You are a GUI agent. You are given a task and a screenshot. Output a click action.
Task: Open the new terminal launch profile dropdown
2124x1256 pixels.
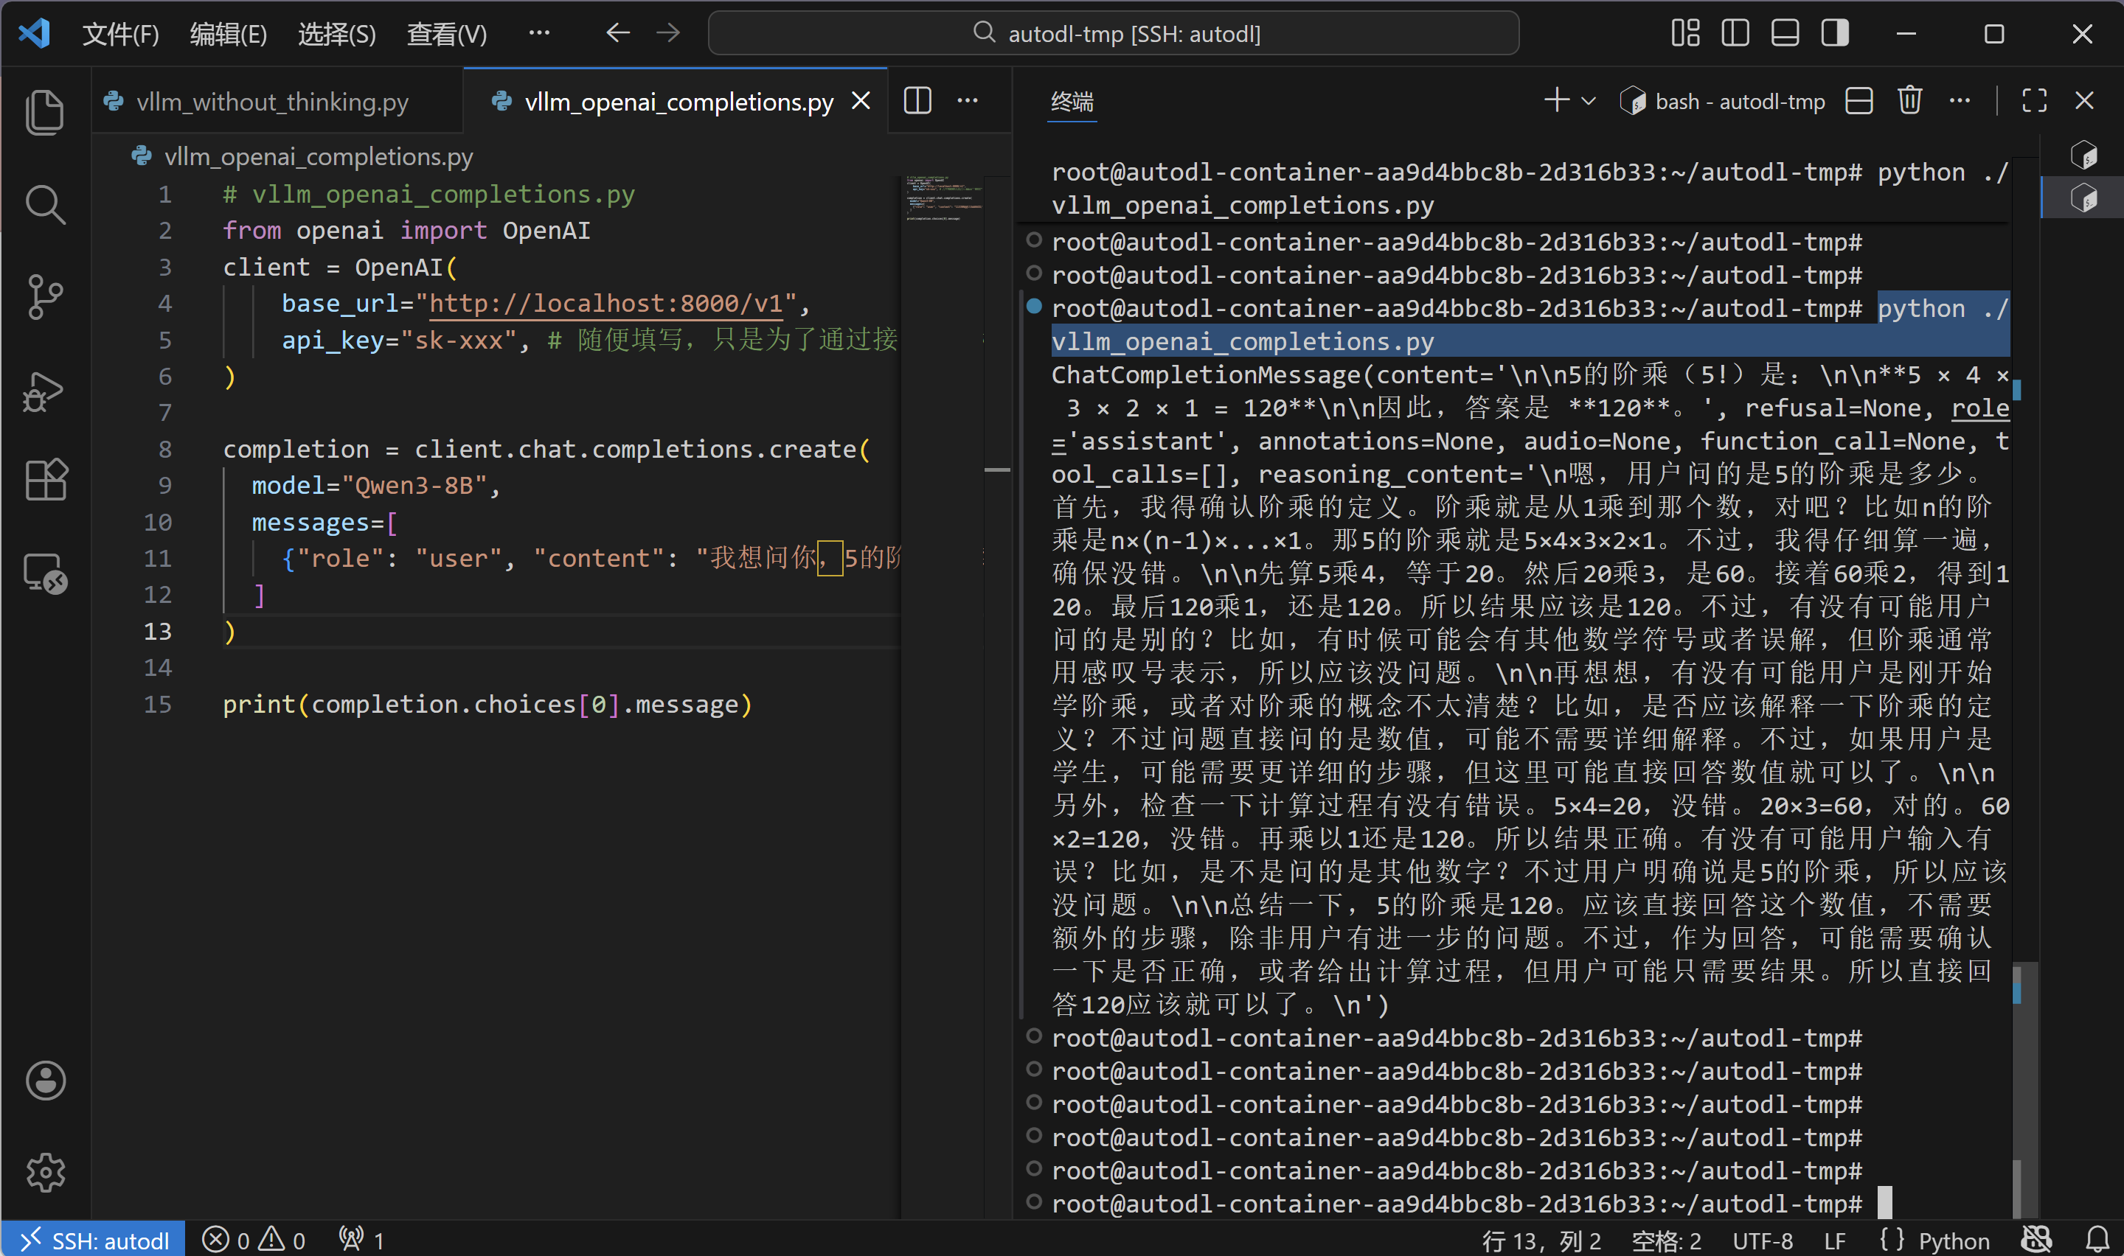click(1589, 102)
